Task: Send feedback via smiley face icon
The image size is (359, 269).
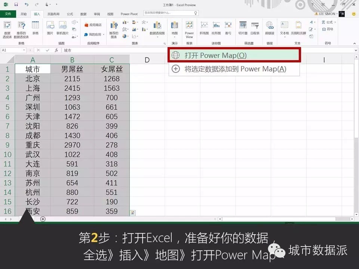Action: click(354, 14)
